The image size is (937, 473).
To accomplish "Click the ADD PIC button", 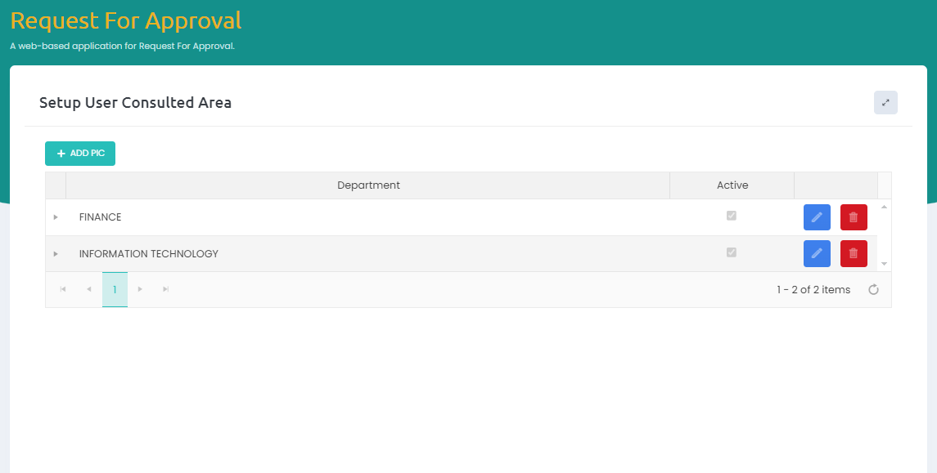I will (x=80, y=154).
